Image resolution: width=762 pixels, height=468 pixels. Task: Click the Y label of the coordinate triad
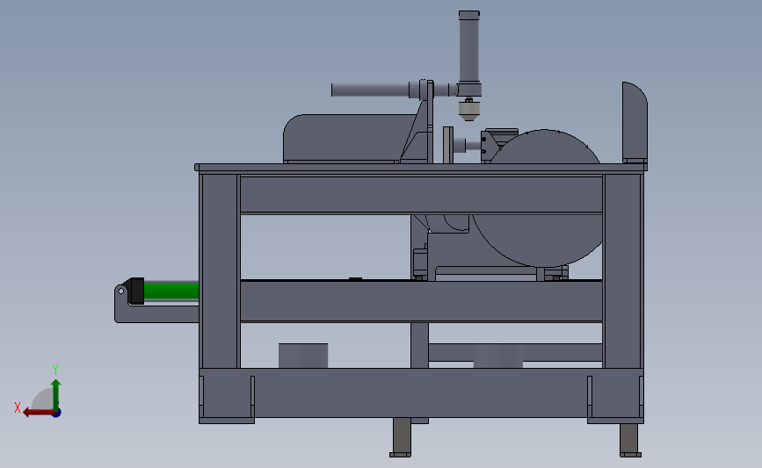(55, 370)
